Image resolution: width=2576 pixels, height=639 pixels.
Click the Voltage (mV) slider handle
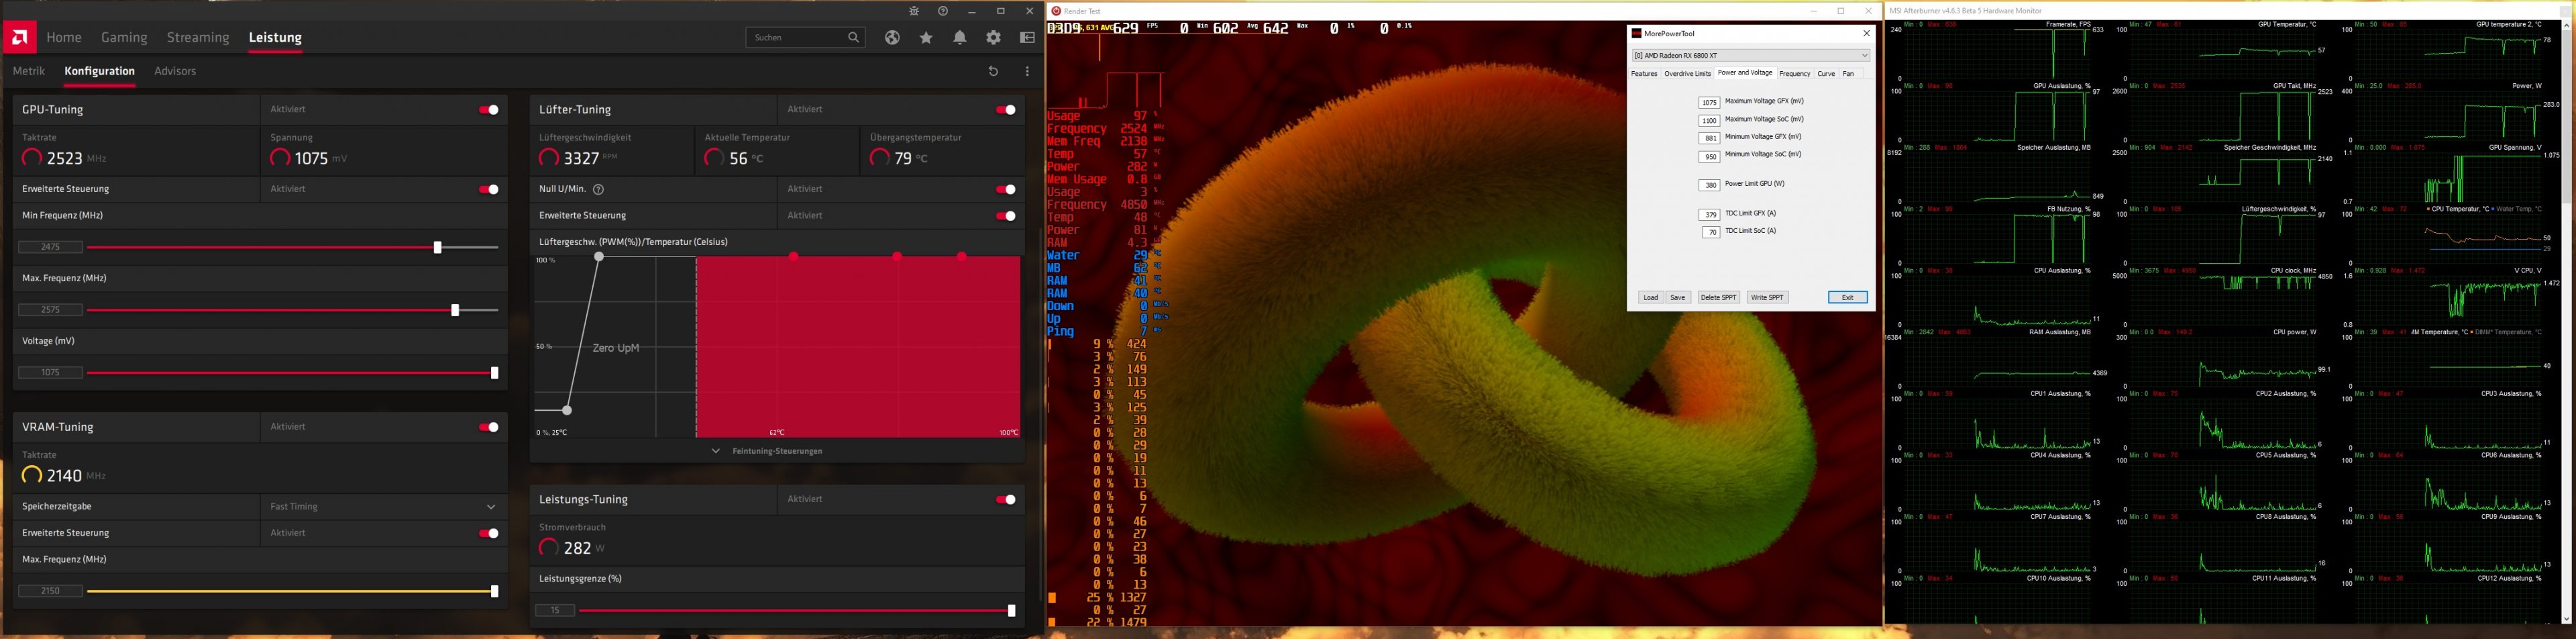[x=494, y=373]
